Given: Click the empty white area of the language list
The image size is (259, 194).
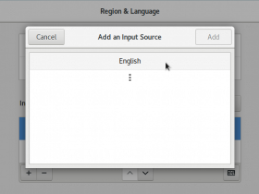Looking at the screenshot, I should click(130, 124).
